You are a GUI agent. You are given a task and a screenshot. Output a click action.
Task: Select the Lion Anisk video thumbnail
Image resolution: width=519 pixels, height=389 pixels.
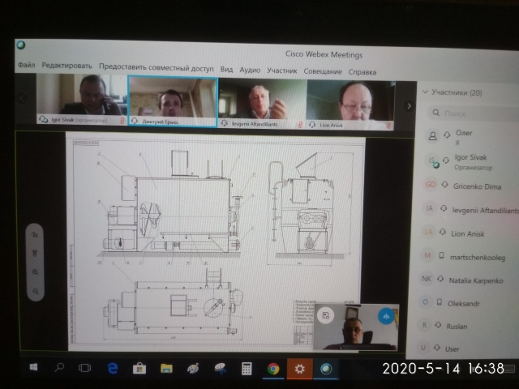click(350, 105)
